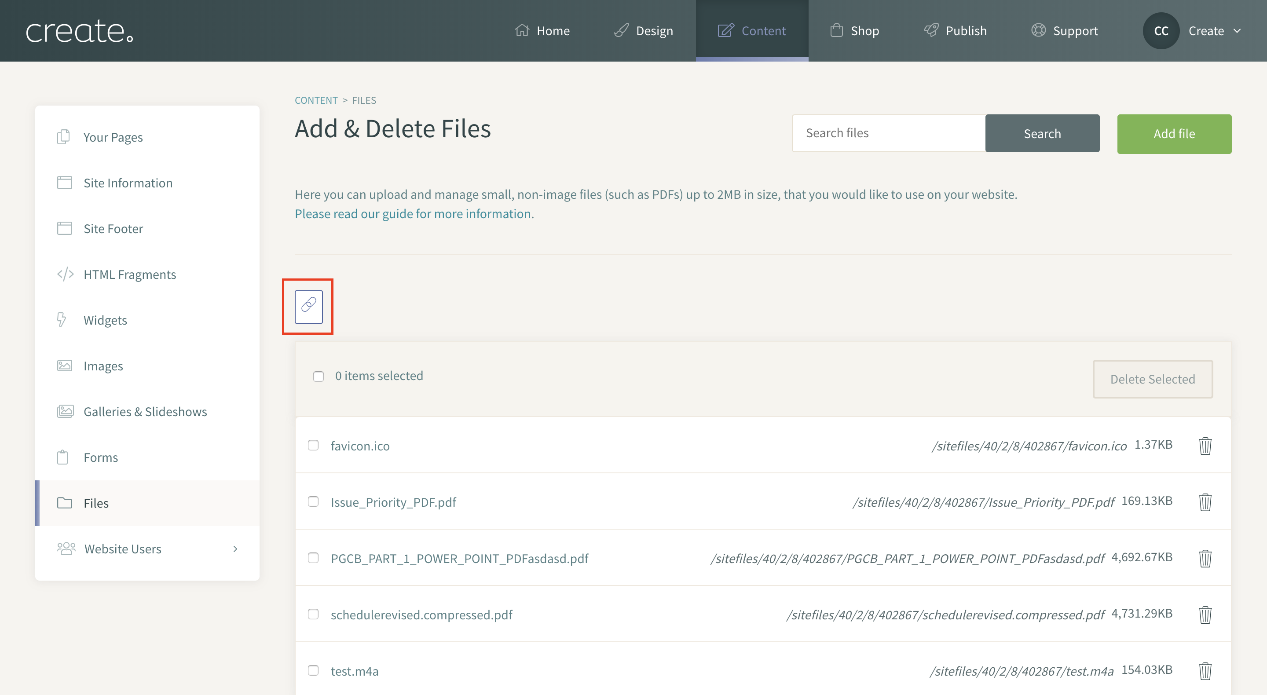1267x695 pixels.
Task: Open the Shop navigation menu
Action: pyautogui.click(x=854, y=30)
